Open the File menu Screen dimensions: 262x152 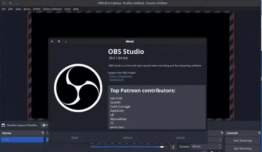pyautogui.click(x=4, y=9)
